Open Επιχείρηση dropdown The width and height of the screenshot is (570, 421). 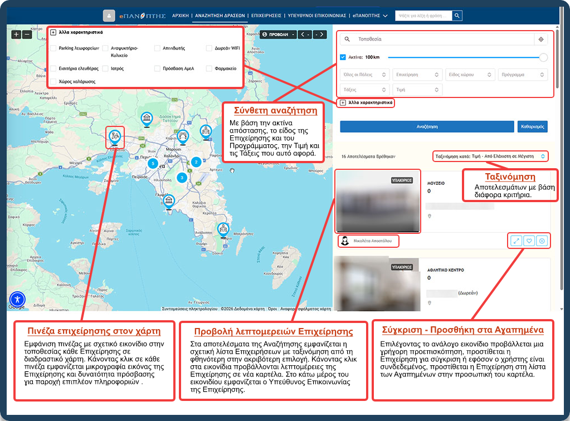click(417, 75)
